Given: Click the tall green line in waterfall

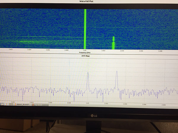Looking at the screenshot, I should (x=85, y=29).
